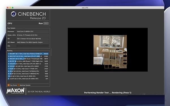Click the CPU test label
170x106 pixels.
(x=10, y=23)
